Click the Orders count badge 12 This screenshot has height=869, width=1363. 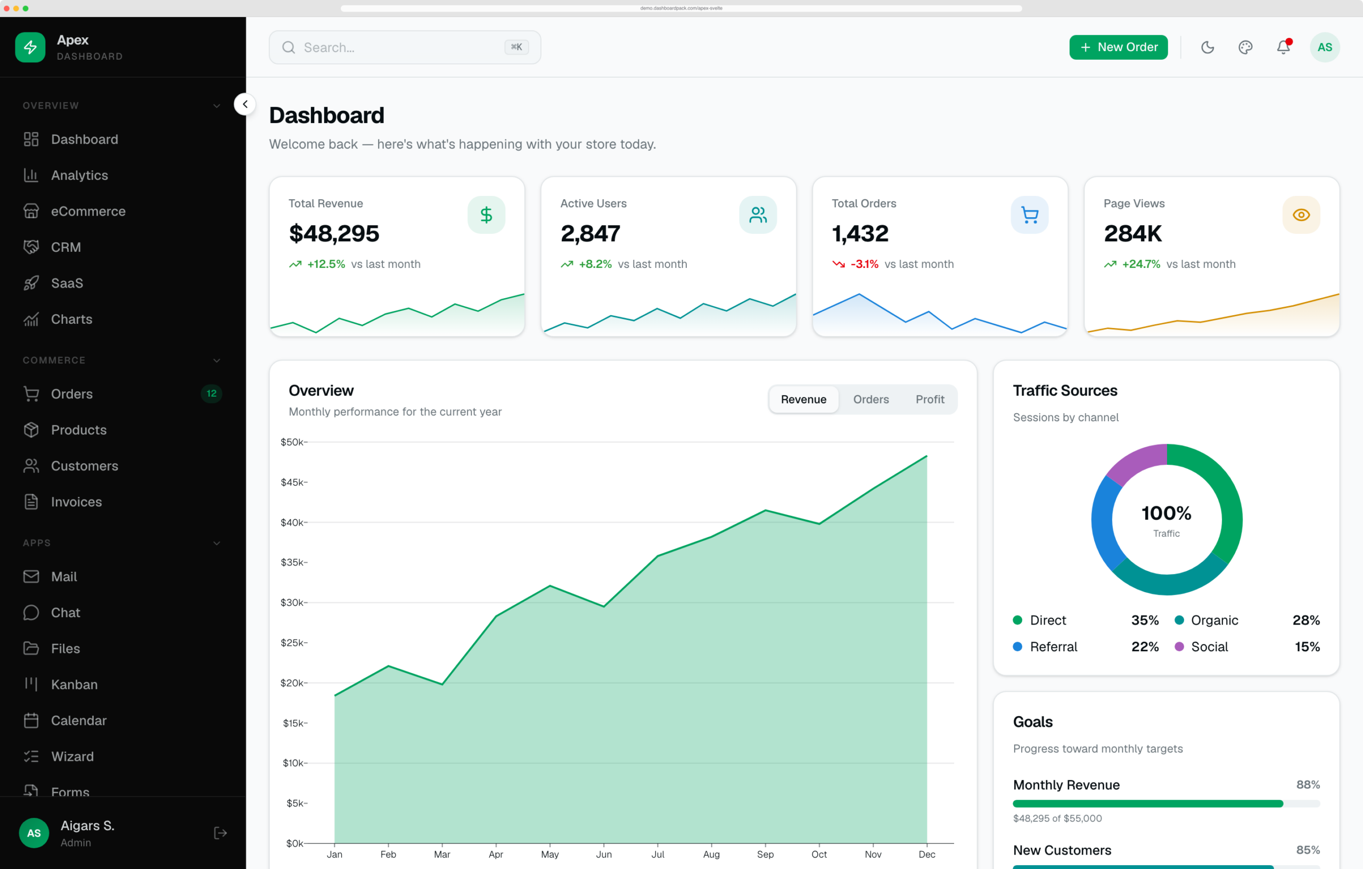pos(211,393)
